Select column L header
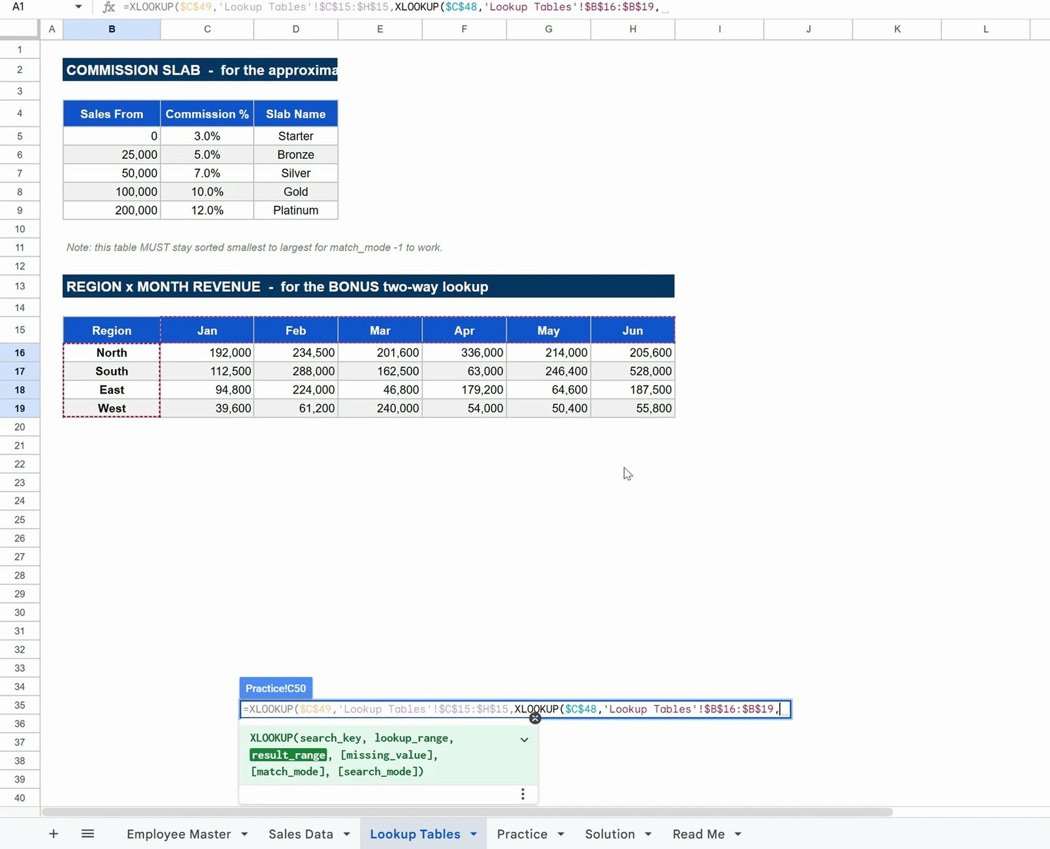The width and height of the screenshot is (1050, 849). 986,29
